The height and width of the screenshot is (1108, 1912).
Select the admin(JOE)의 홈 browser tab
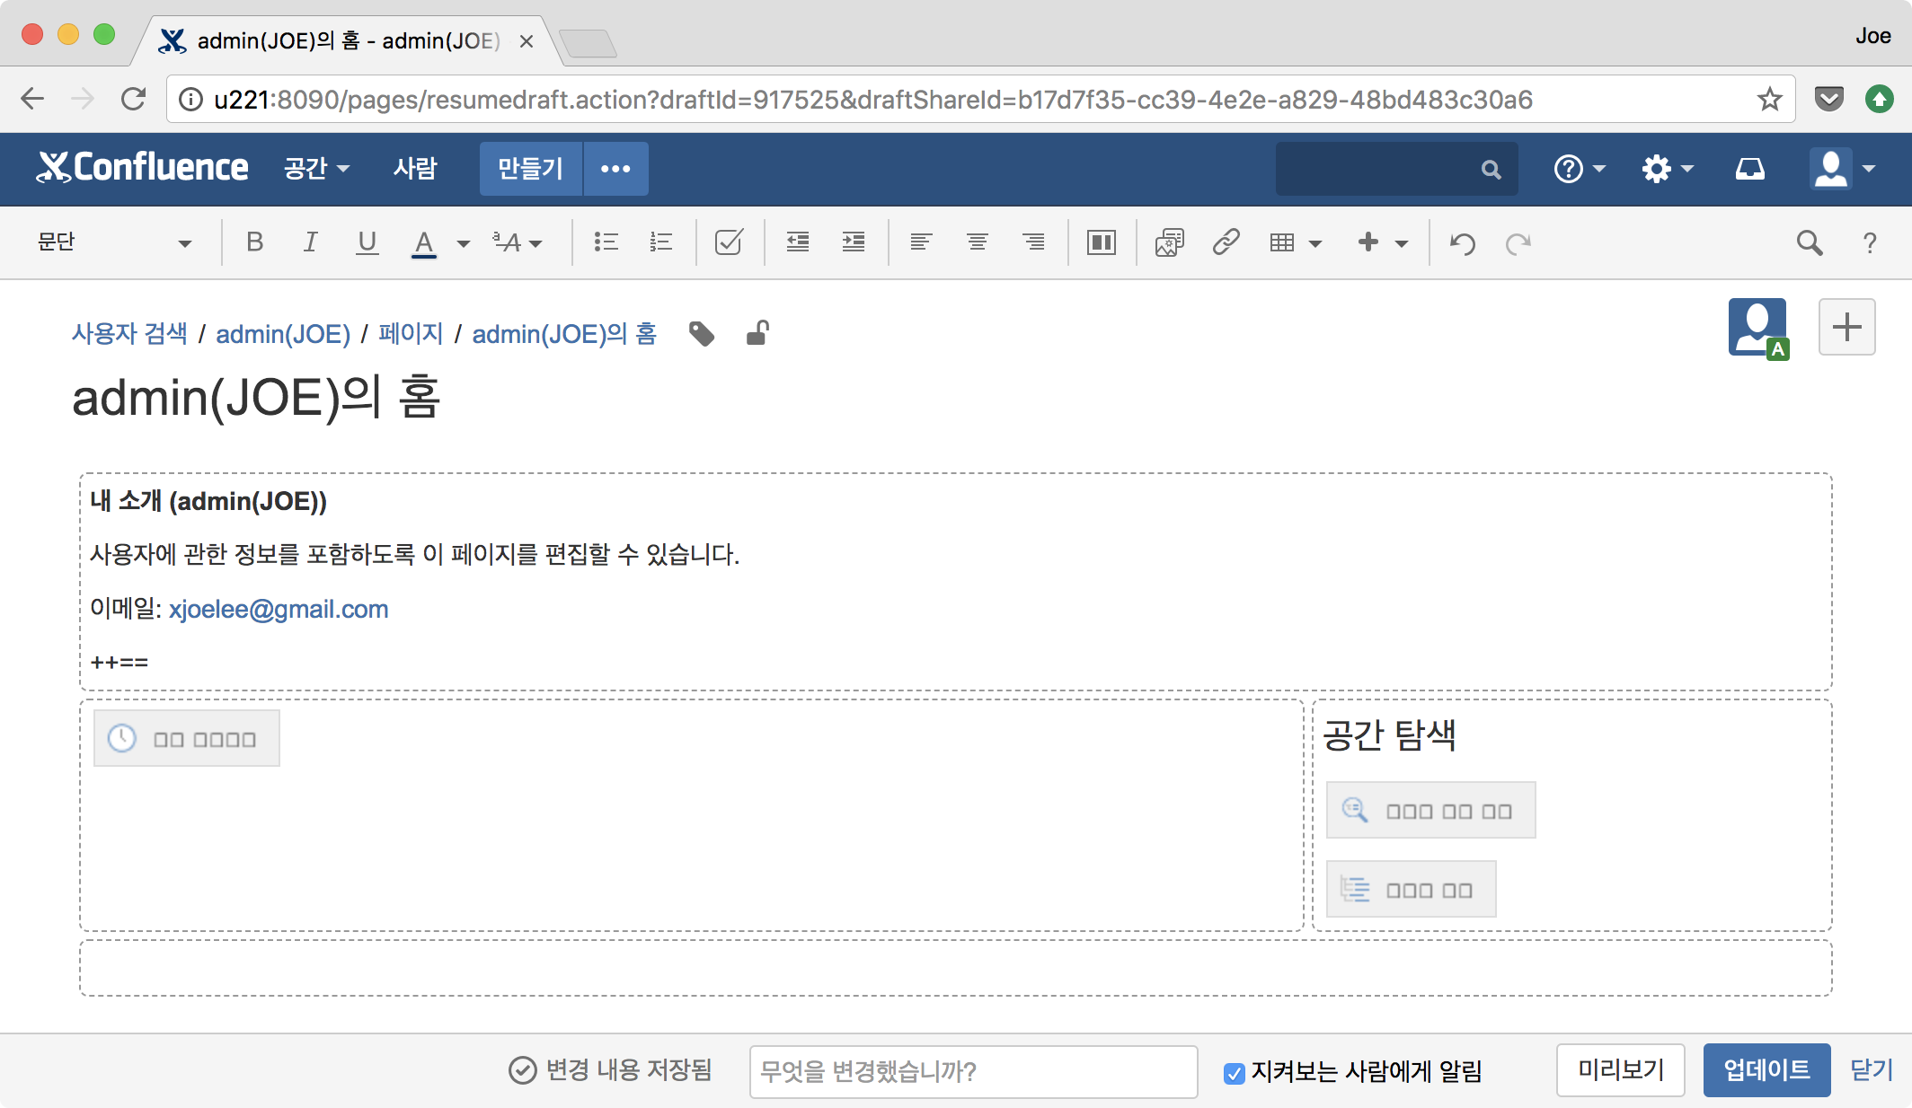pos(349,40)
